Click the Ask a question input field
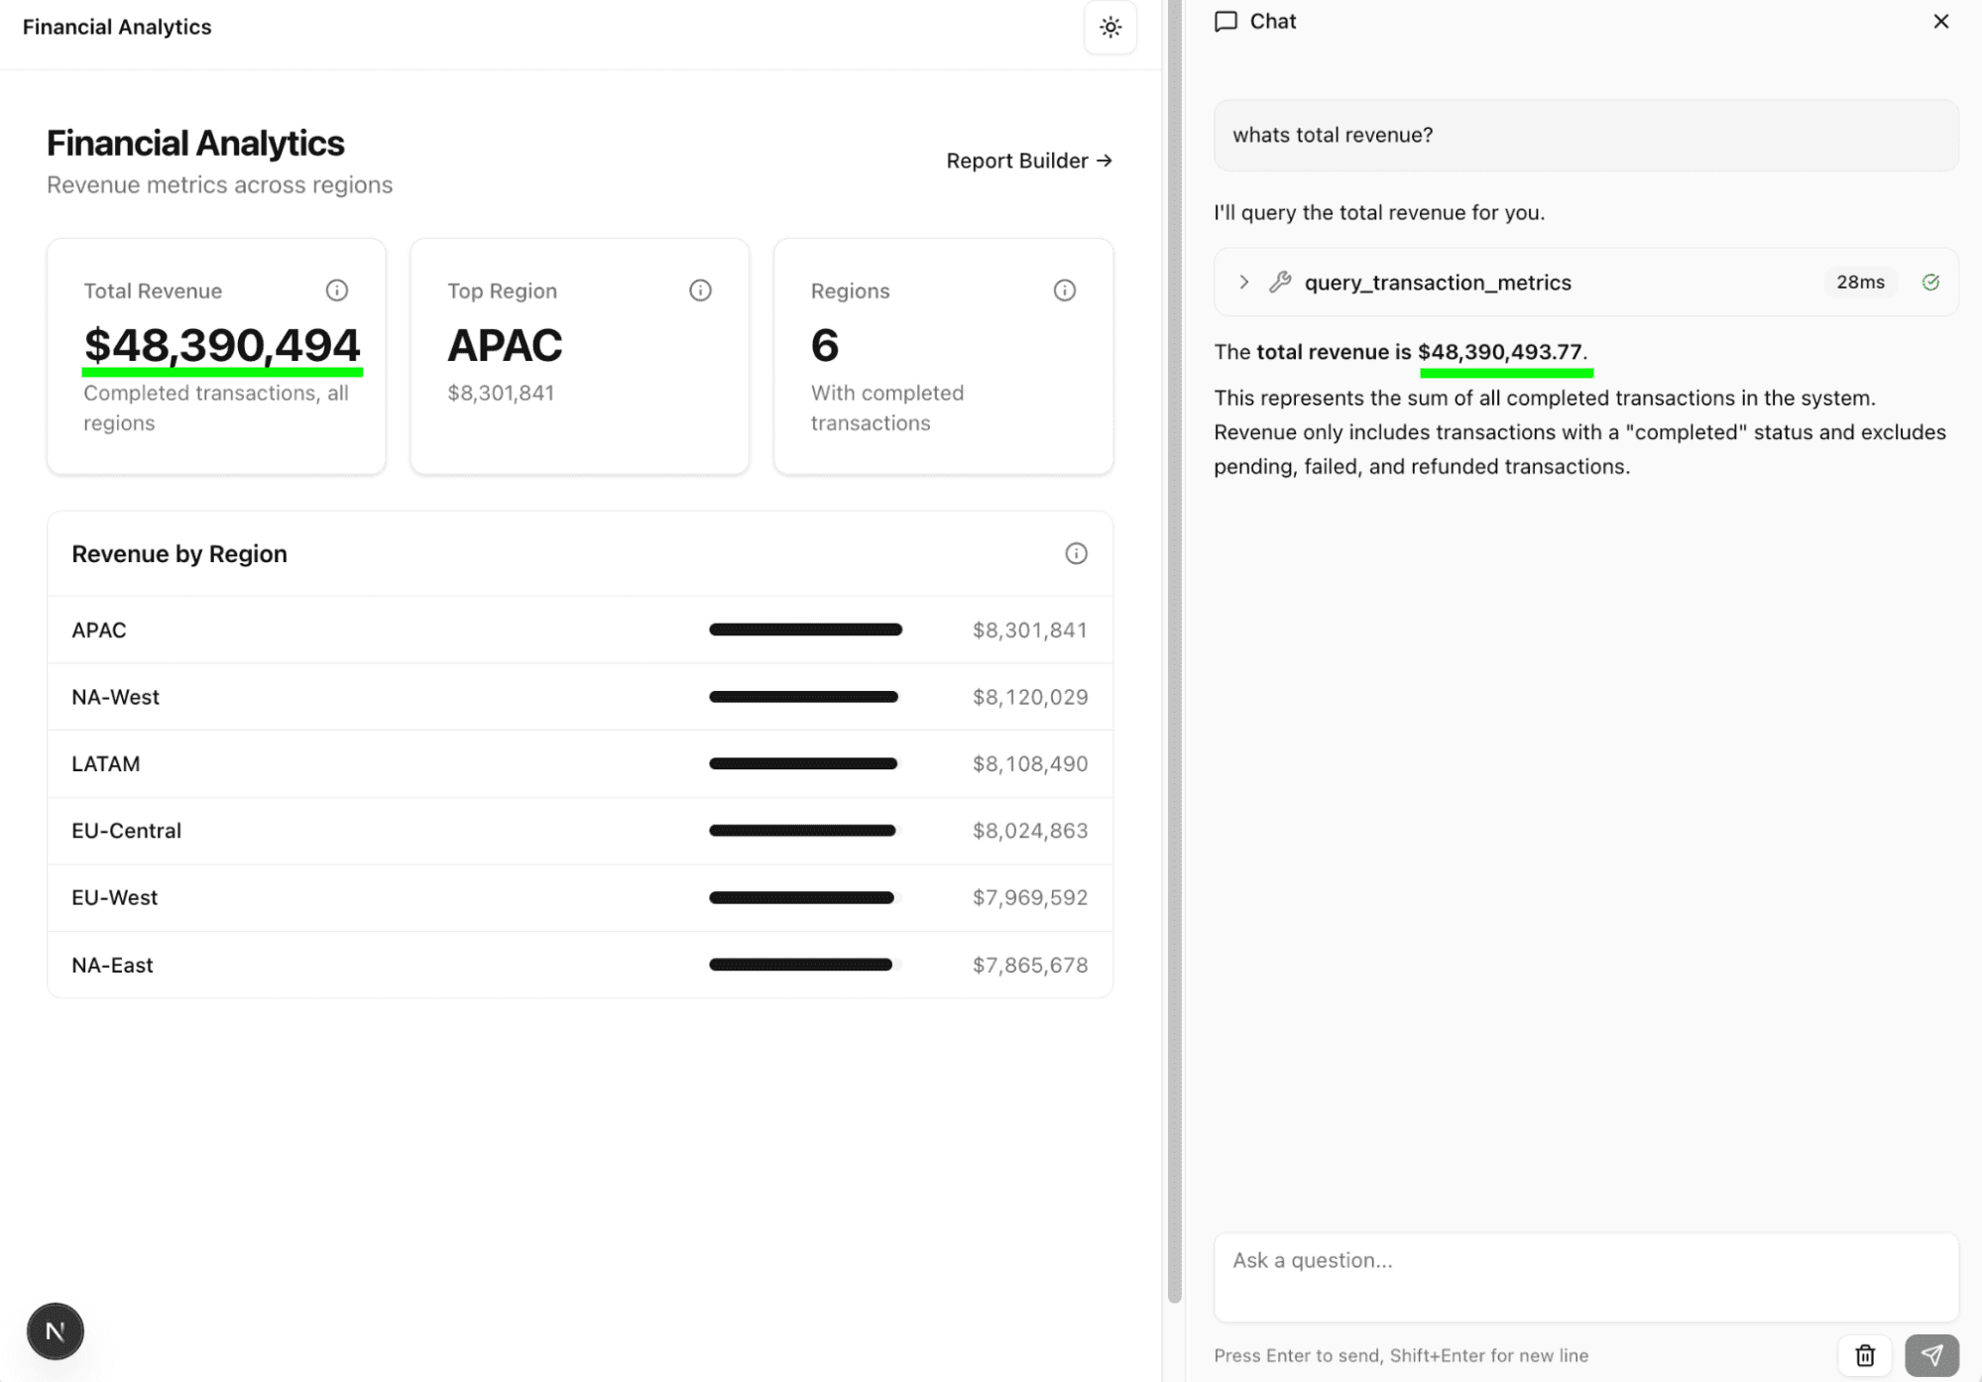 tap(1584, 1276)
